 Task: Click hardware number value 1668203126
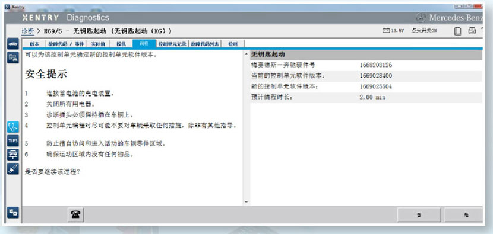pyautogui.click(x=376, y=65)
